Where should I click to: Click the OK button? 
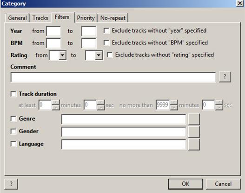[x=185, y=184]
